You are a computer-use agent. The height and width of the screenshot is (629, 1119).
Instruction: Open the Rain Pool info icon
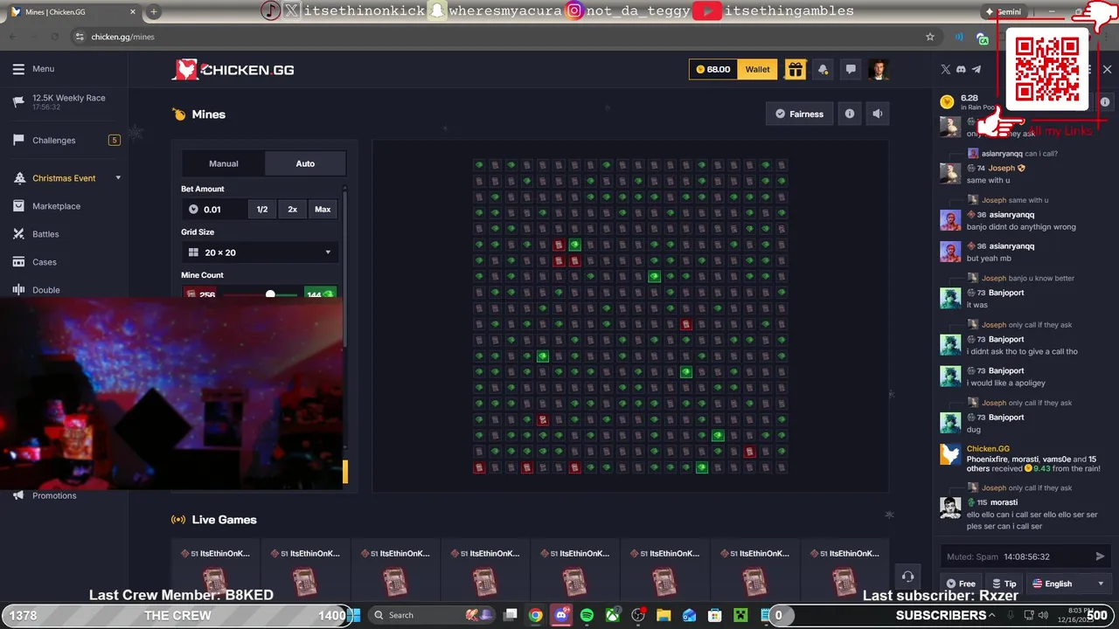point(1105,102)
